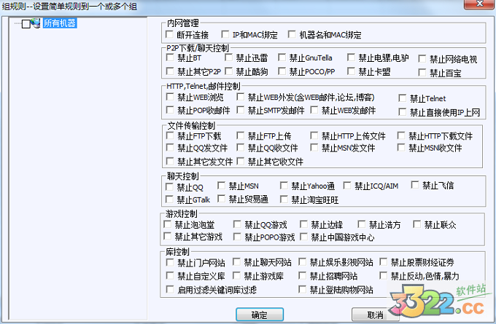Check 禁止MSN发文件 option

point(314,148)
